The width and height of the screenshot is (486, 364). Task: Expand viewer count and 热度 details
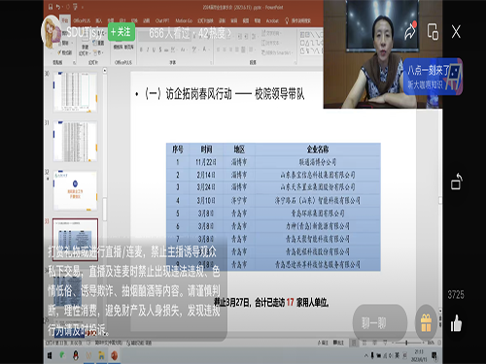[x=190, y=33]
